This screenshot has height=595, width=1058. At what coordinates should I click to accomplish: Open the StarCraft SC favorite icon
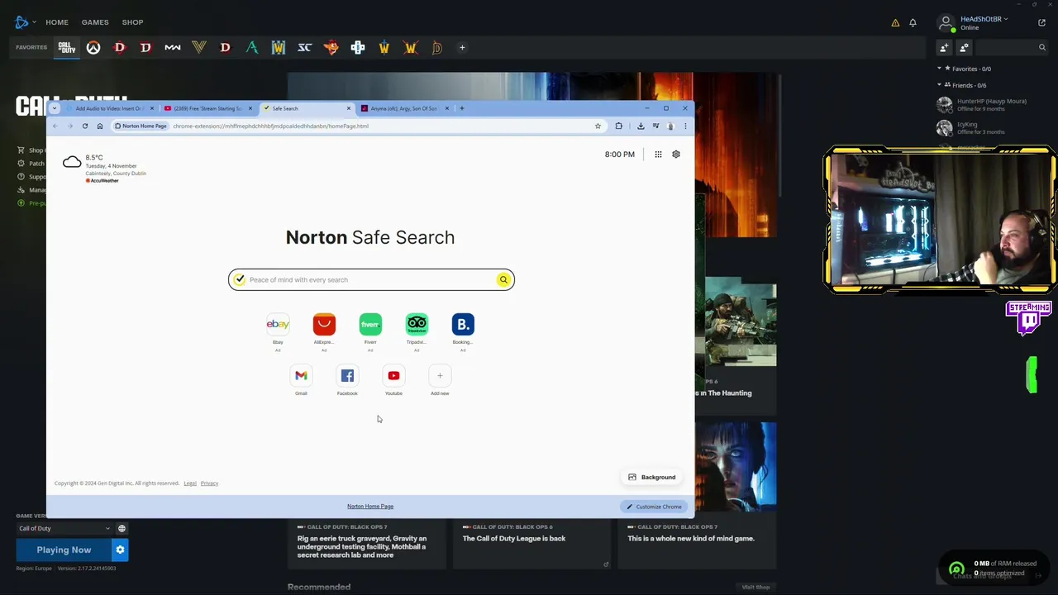[x=304, y=48]
